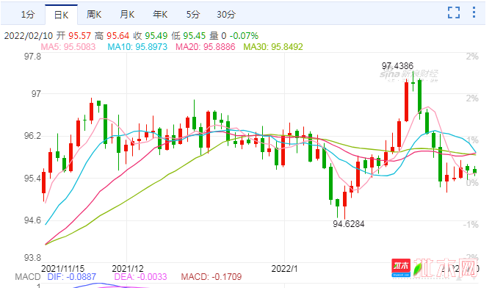Select the 日K tab
492x288 pixels.
[61, 15]
